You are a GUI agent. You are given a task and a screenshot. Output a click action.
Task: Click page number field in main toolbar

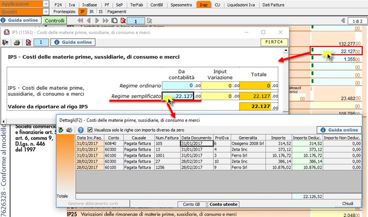[x=136, y=21]
